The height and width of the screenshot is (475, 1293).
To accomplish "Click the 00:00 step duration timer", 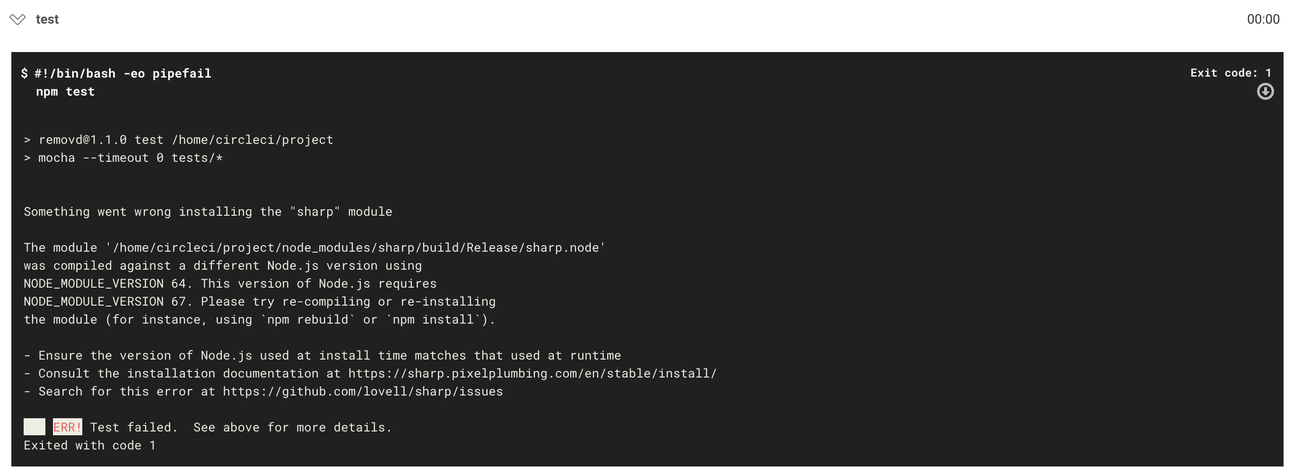I will coord(1265,19).
